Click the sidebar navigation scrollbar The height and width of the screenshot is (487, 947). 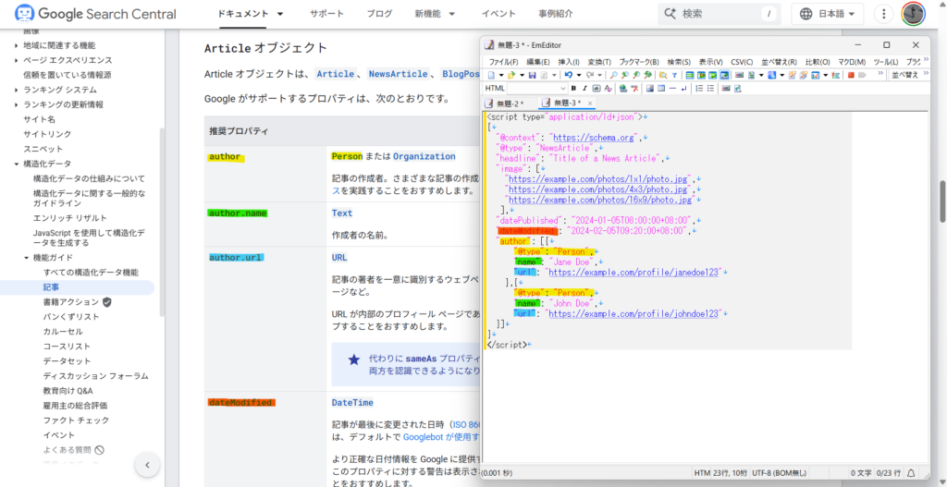(162, 222)
